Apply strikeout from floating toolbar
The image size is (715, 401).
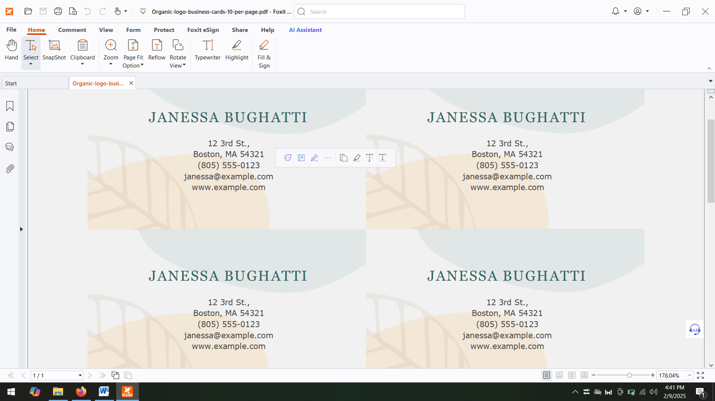point(369,158)
